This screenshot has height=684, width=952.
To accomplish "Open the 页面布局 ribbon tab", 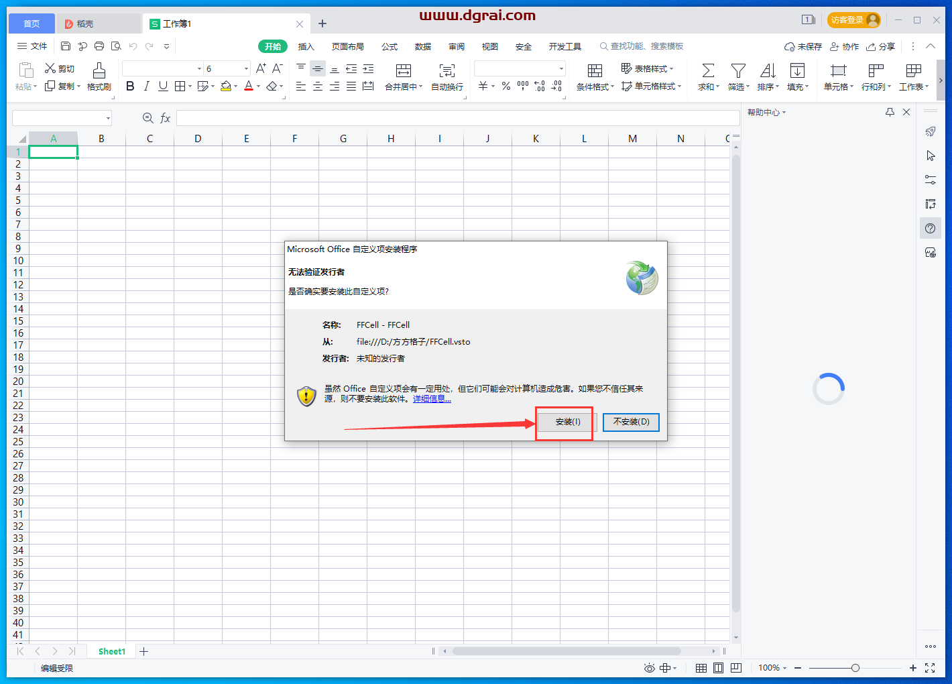I will tap(348, 46).
